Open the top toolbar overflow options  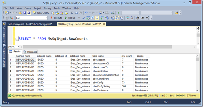pyautogui.click(x=180, y=13)
